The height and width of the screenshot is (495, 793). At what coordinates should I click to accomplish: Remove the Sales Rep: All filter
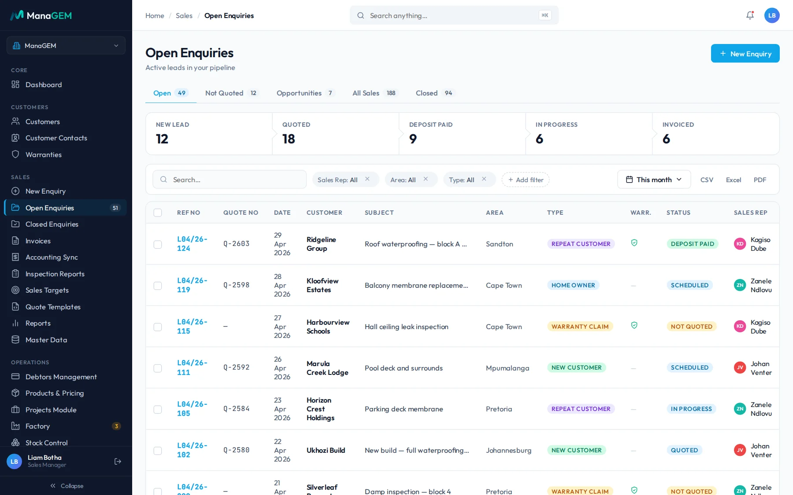pos(367,179)
